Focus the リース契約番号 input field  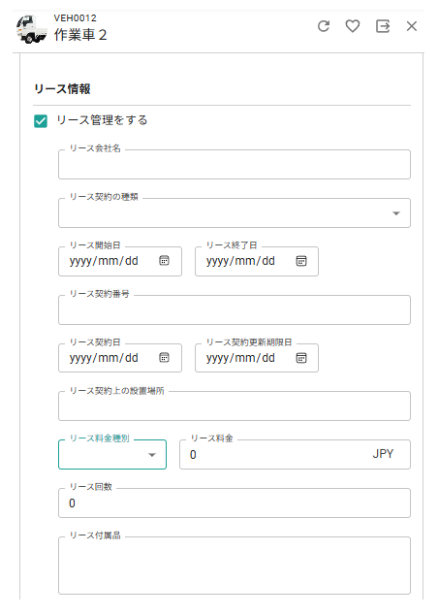[235, 310]
